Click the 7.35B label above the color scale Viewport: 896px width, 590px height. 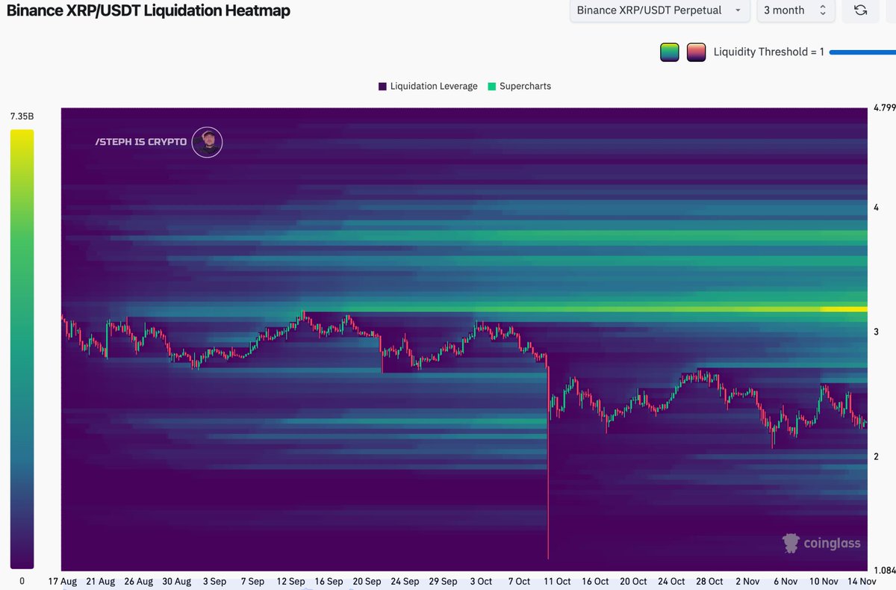[x=22, y=116]
